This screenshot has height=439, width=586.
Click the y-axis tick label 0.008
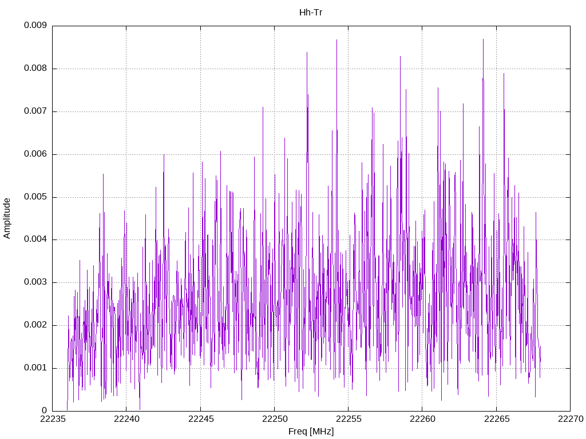coord(35,69)
